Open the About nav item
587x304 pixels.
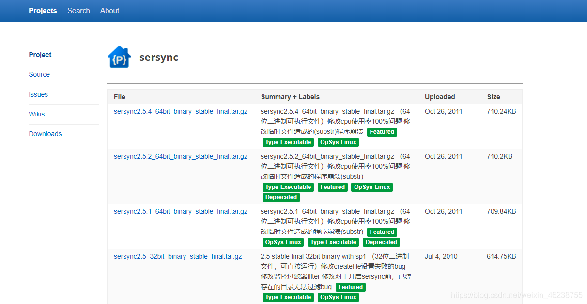(x=109, y=11)
